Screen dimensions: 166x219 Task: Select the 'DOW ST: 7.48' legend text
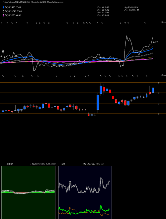(13, 7)
